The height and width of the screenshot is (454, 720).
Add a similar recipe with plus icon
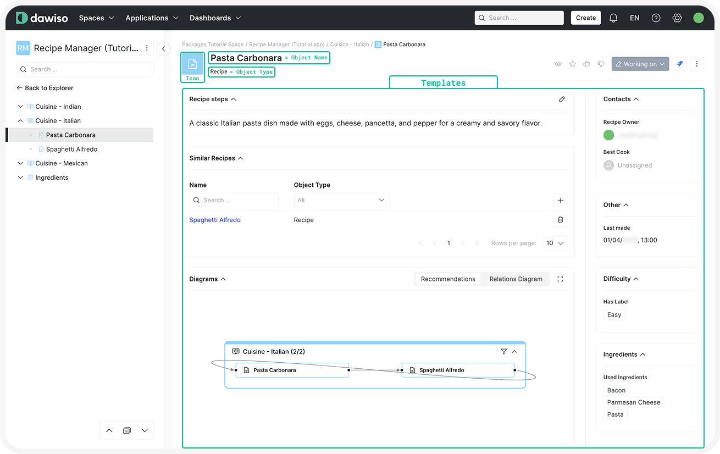click(560, 201)
